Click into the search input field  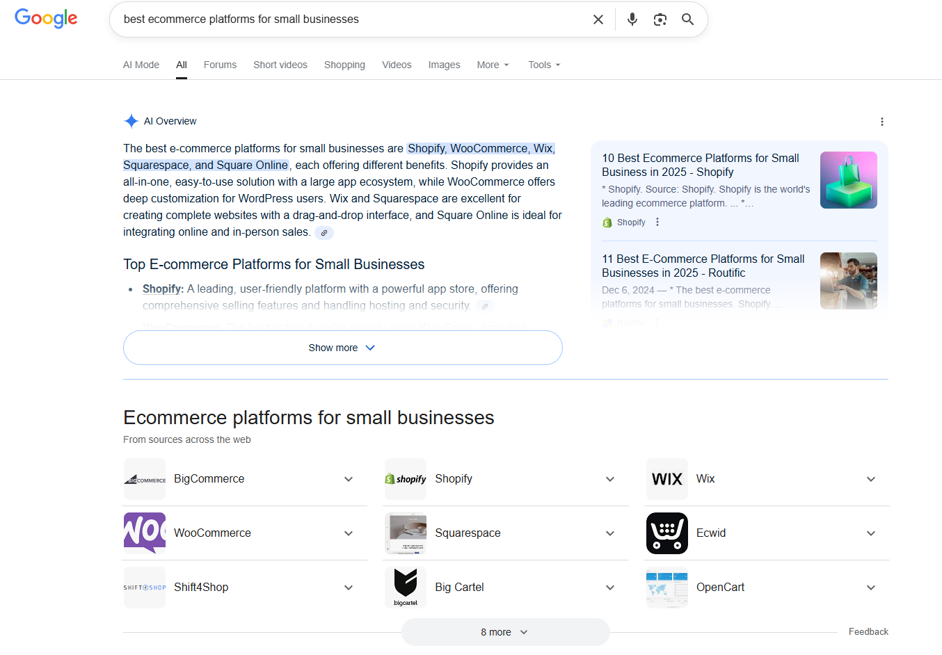[x=351, y=19]
